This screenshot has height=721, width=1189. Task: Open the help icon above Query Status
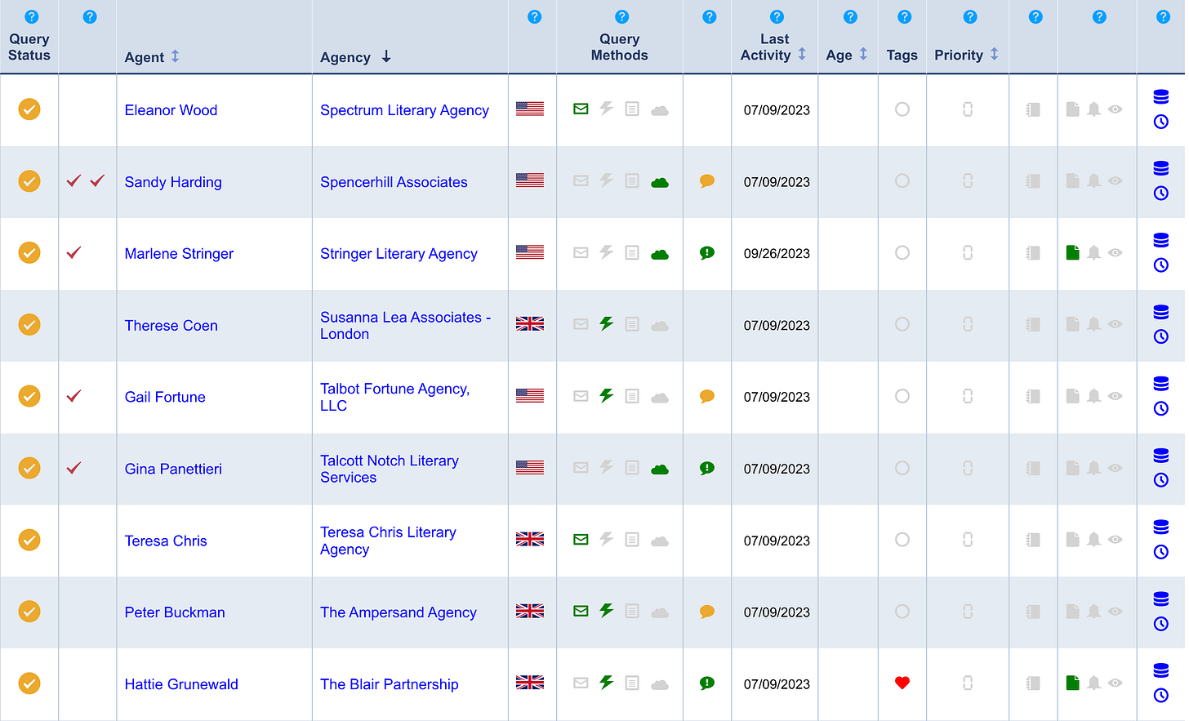(x=31, y=16)
